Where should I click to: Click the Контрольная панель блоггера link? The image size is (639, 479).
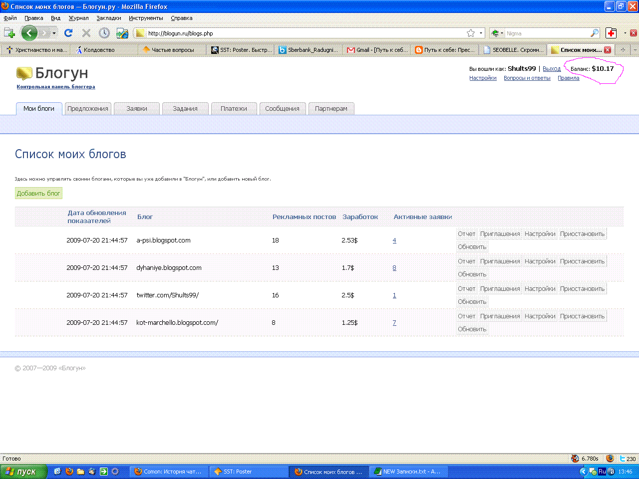(x=56, y=87)
